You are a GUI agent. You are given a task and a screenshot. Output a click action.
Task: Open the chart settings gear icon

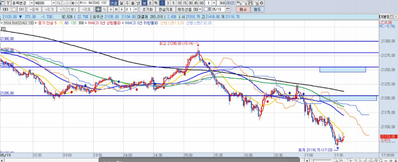(261, 3)
